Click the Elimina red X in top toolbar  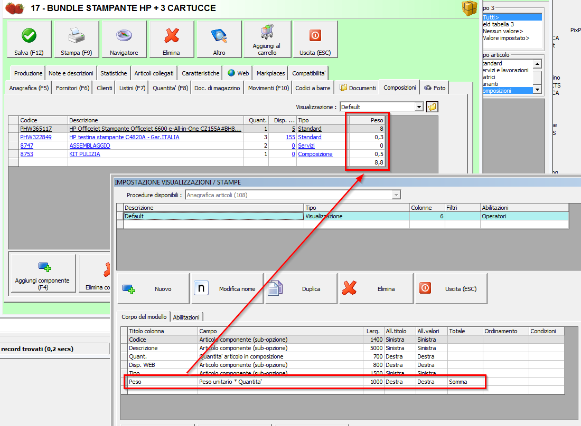172,39
